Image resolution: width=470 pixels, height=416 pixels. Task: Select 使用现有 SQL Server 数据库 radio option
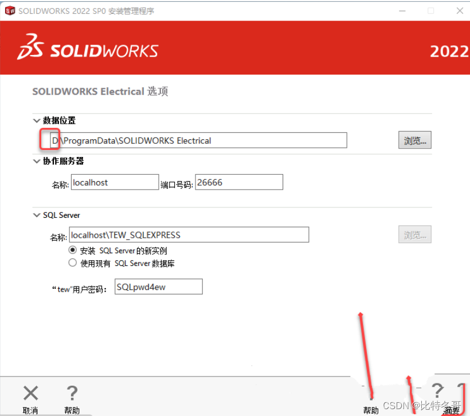tap(73, 263)
